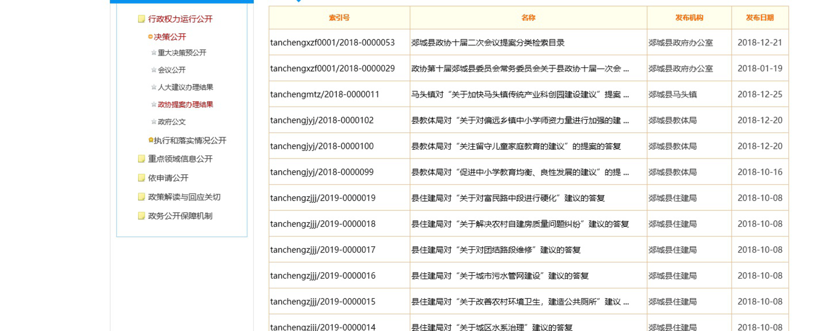Select index tanchengjyj/2018-0000100
Image resolution: width=835 pixels, height=331 pixels.
tap(322, 146)
